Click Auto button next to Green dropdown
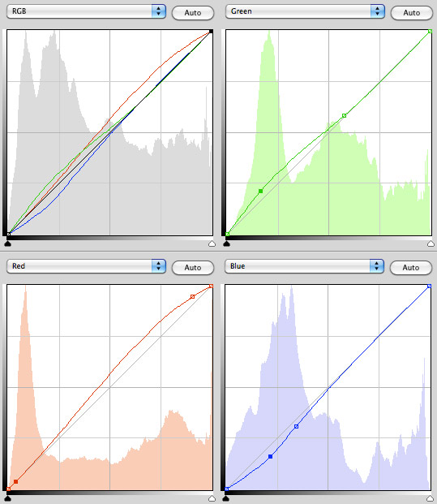The image size is (437, 504). point(411,12)
